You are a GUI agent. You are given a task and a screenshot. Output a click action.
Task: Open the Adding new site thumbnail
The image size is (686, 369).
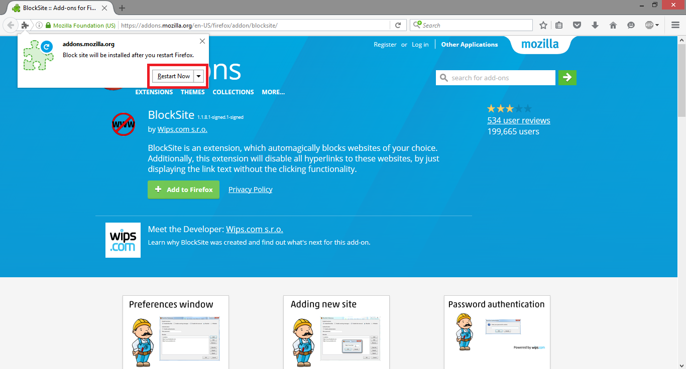coord(336,332)
